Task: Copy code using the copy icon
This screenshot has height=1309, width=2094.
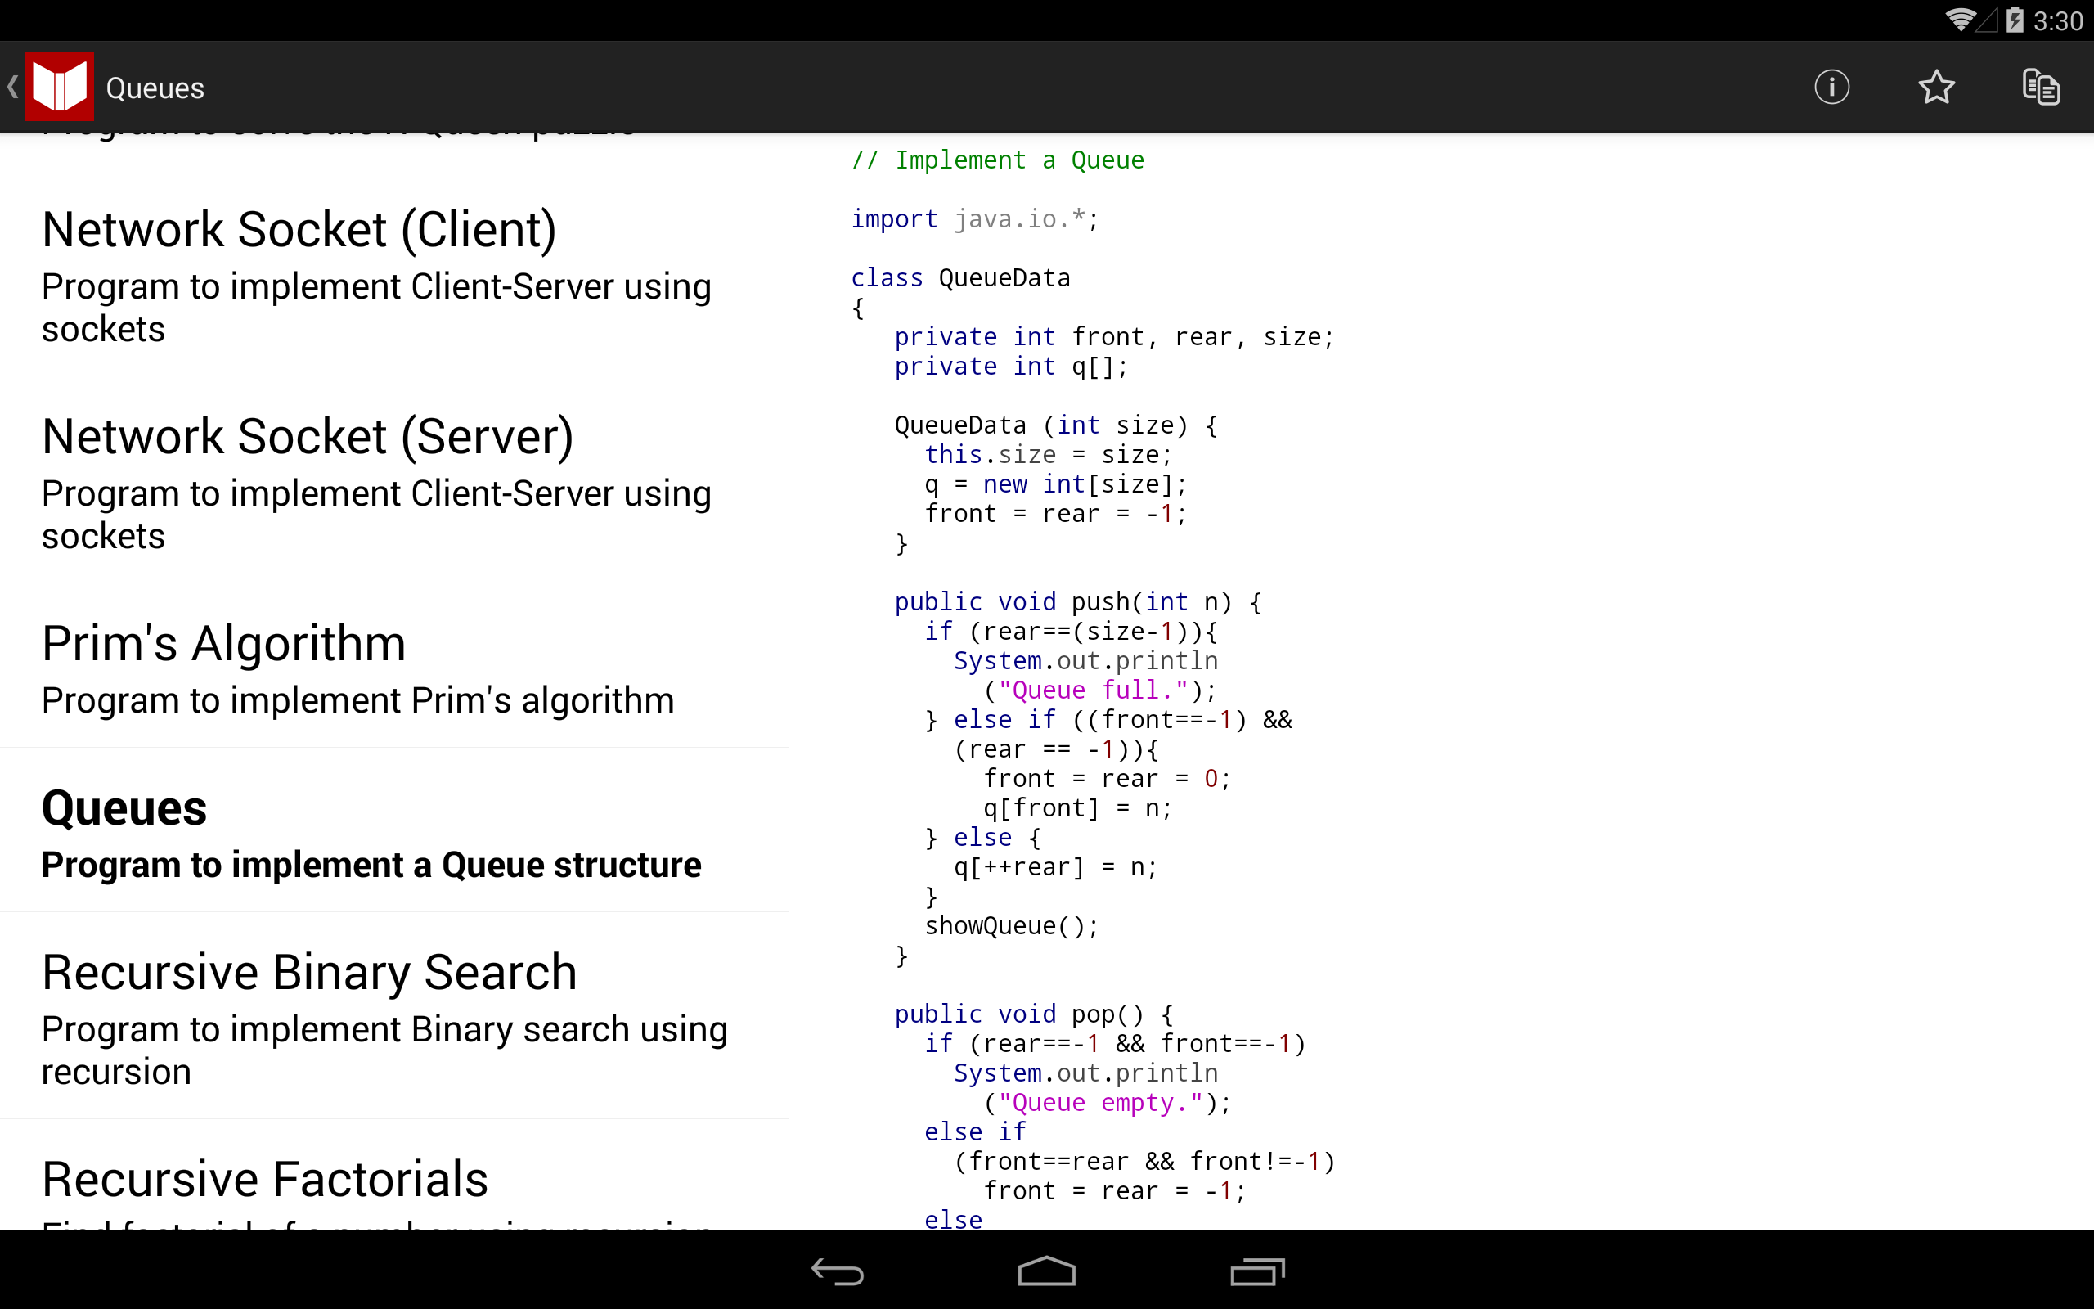Action: pos(2041,87)
